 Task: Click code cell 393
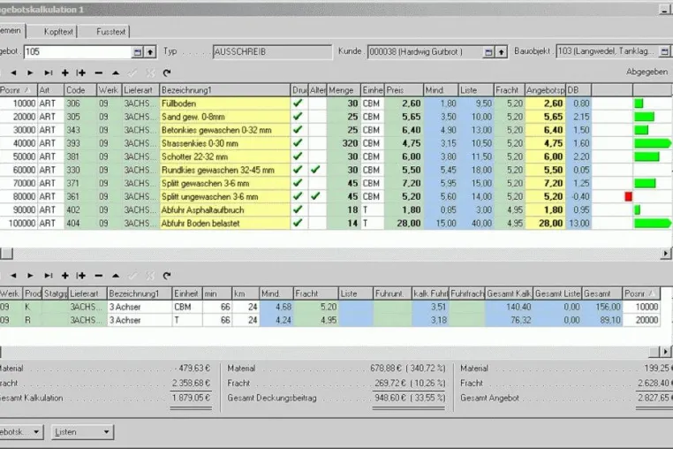click(x=80, y=143)
